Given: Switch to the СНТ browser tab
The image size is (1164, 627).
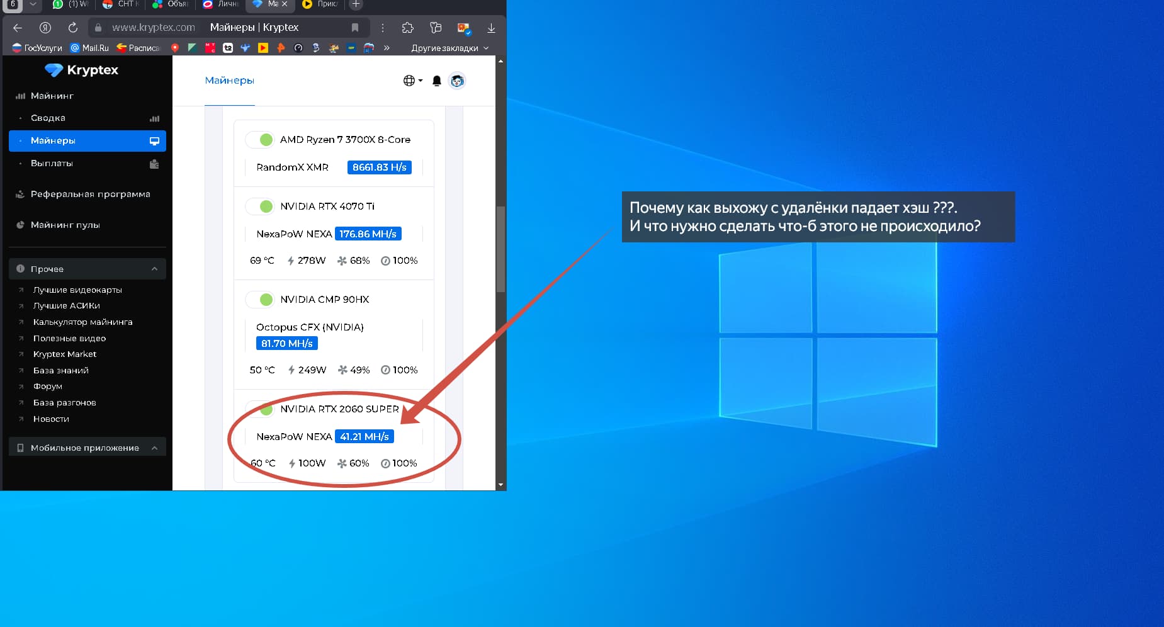Looking at the screenshot, I should (120, 4).
